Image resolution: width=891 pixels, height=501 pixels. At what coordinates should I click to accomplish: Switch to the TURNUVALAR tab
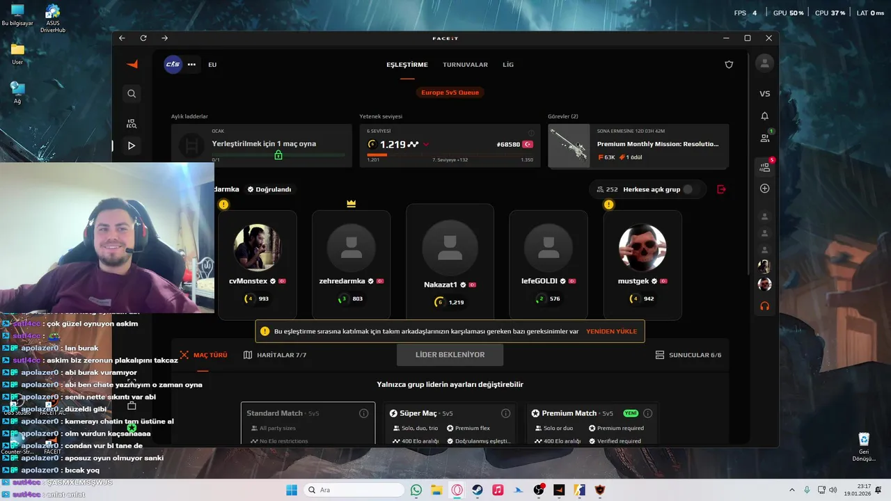465,65
